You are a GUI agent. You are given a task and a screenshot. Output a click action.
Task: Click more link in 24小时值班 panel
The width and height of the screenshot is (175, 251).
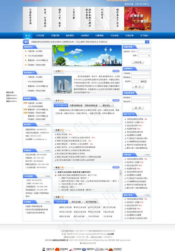point(47,176)
